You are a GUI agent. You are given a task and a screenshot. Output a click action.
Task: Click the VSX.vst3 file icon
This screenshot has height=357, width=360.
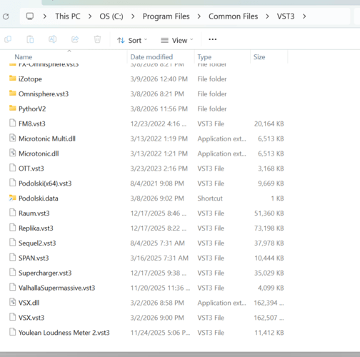click(x=12, y=317)
